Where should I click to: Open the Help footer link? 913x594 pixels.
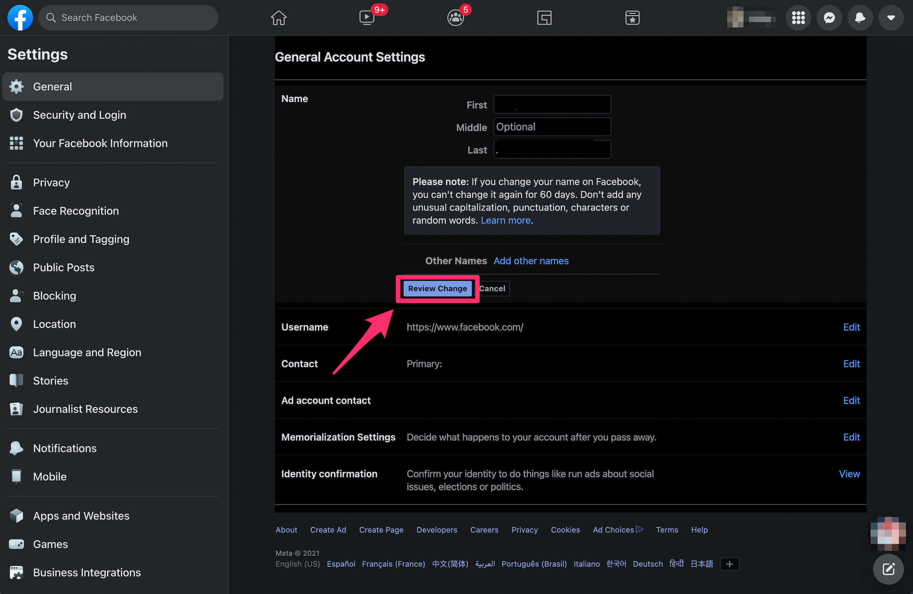click(699, 530)
